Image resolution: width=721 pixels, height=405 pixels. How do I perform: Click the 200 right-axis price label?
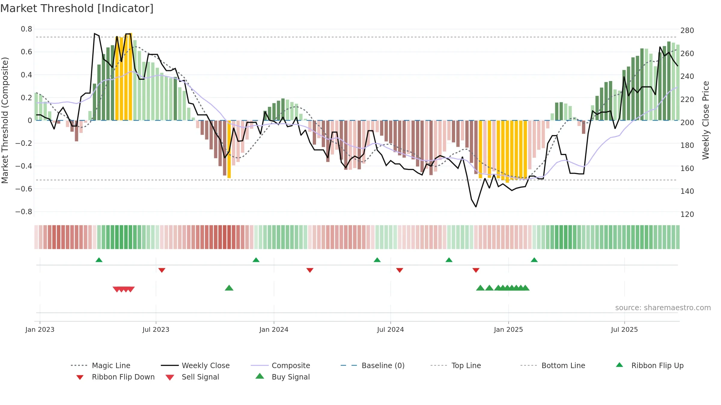[687, 122]
